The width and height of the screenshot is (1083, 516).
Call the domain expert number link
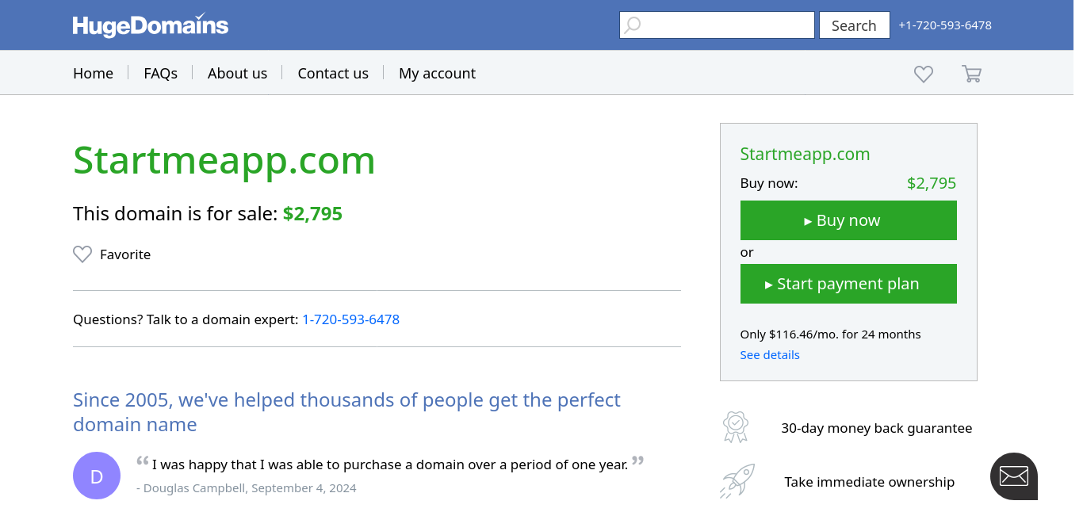click(351, 319)
